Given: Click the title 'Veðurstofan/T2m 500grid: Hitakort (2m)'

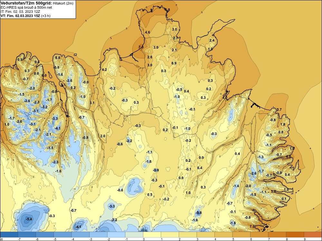Looking at the screenshot, I should click(37, 3).
